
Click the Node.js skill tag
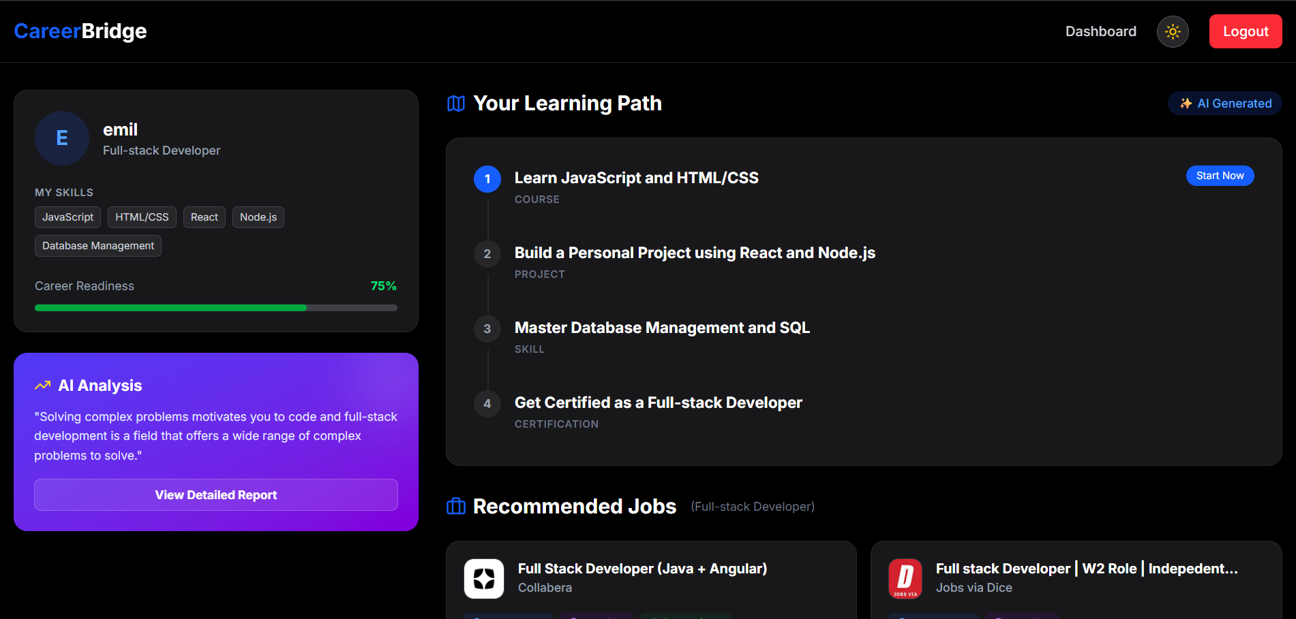(x=258, y=217)
